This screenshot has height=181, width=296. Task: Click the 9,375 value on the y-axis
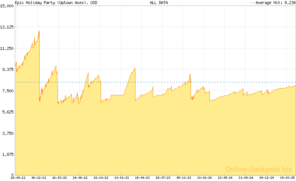[8, 69]
